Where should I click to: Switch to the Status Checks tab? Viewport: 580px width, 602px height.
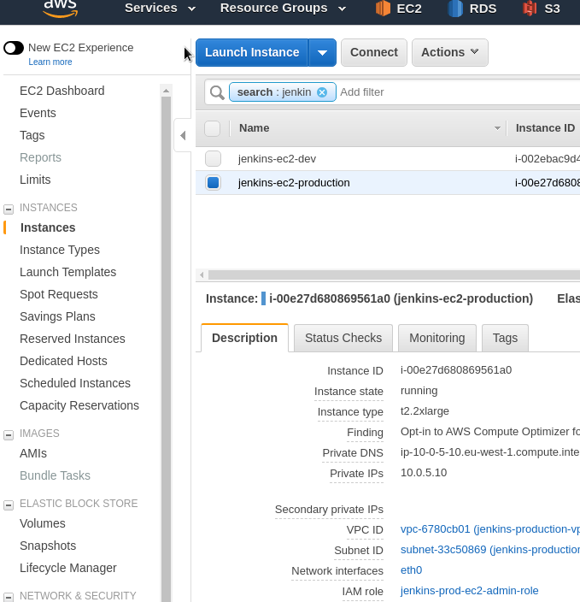tap(343, 338)
